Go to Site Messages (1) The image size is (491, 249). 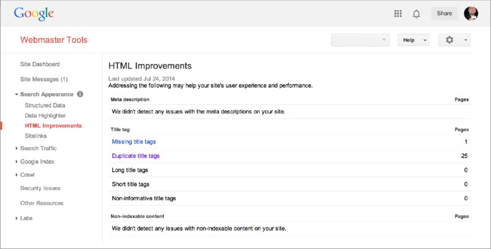click(44, 79)
